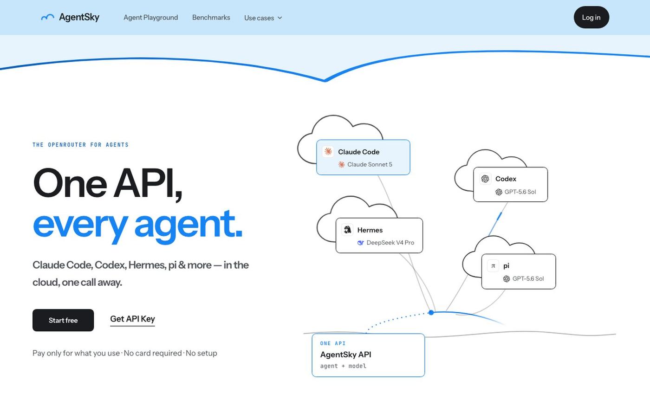Click the icon beside GPT-5.6 Sol in Codex card
This screenshot has height=406, width=650.
[499, 192]
